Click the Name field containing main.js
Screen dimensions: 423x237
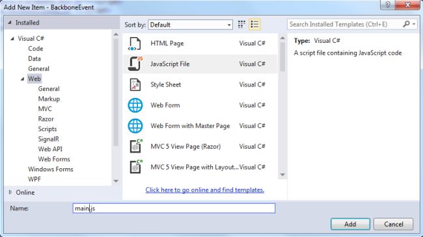(174, 208)
